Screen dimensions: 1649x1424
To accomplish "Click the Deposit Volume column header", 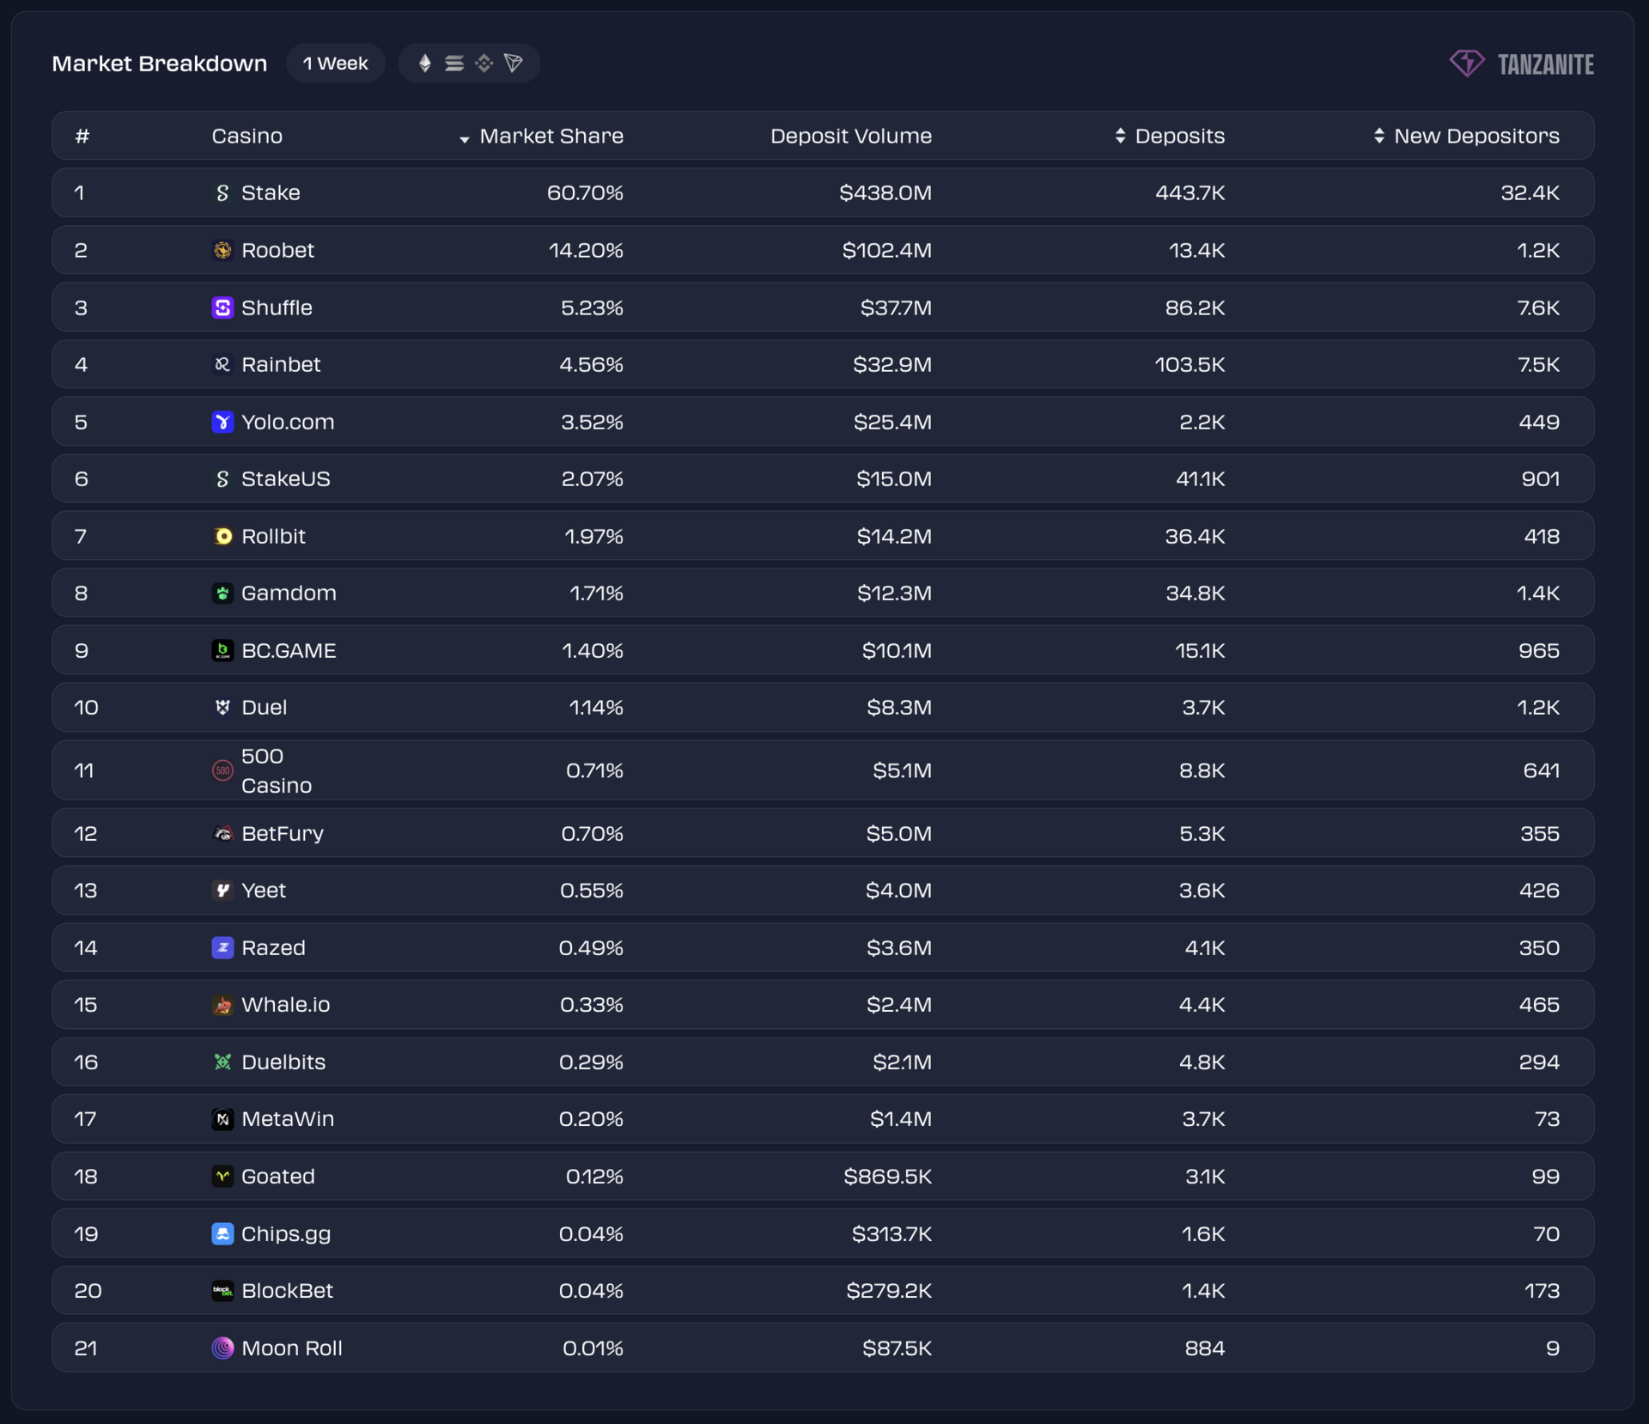I will (x=850, y=136).
